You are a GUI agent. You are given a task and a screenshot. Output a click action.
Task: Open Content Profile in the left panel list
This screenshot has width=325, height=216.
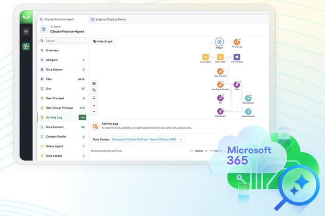pyautogui.click(x=62, y=136)
